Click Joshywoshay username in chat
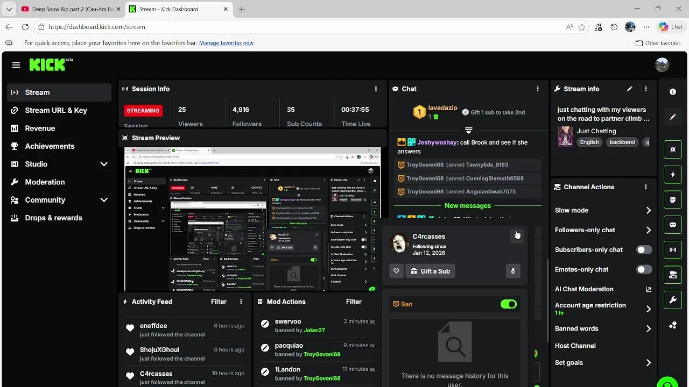Viewport: 689px width, 387px height. point(437,142)
